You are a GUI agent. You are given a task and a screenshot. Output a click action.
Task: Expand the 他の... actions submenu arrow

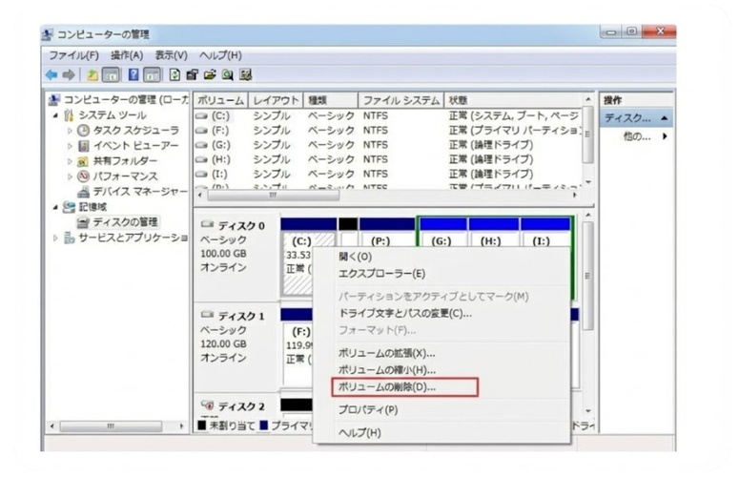(x=665, y=136)
